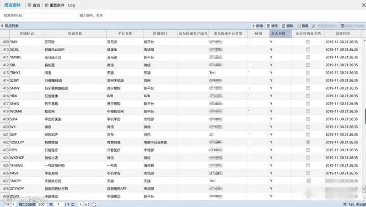Select store name 平安好医生
The height and width of the screenshot is (207, 366).
53,119
